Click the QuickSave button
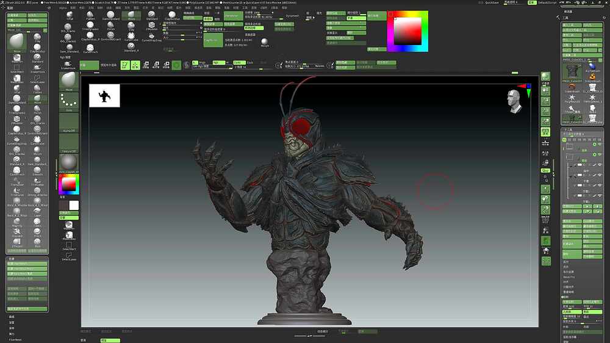610x343 pixels. pos(491,2)
